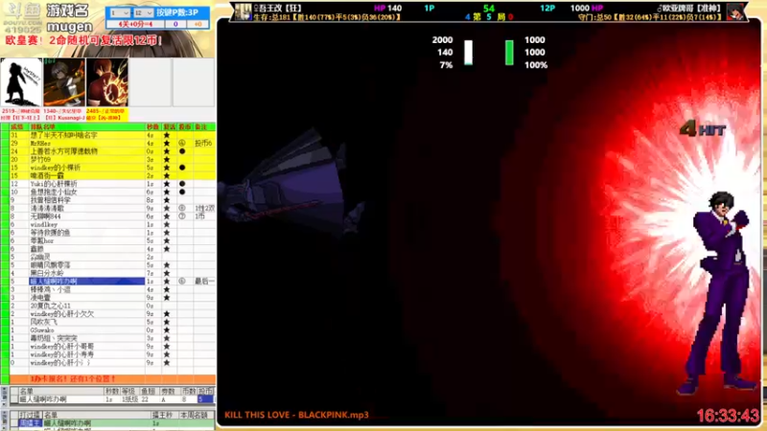Open the first dropdown showing 1
Screen dimensions: 767x431
(x=119, y=12)
